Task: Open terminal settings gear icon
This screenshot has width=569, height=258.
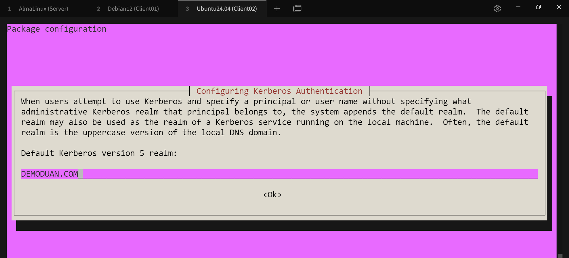Action: pos(497,9)
